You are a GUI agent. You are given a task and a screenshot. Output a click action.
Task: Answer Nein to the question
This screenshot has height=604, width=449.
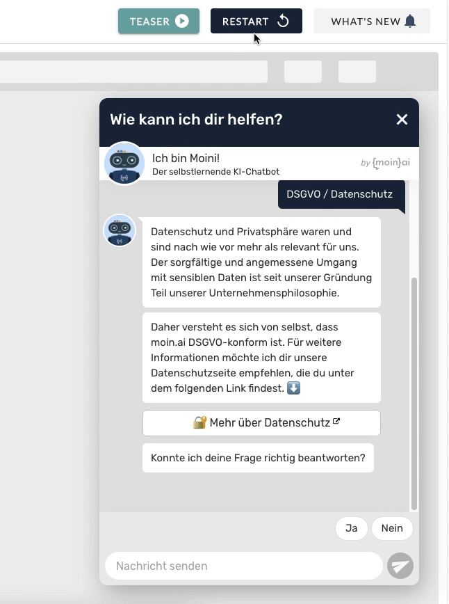pos(392,528)
